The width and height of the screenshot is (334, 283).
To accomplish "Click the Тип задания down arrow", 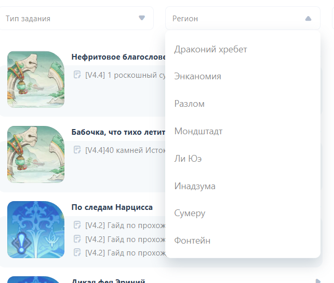I will pyautogui.click(x=142, y=18).
